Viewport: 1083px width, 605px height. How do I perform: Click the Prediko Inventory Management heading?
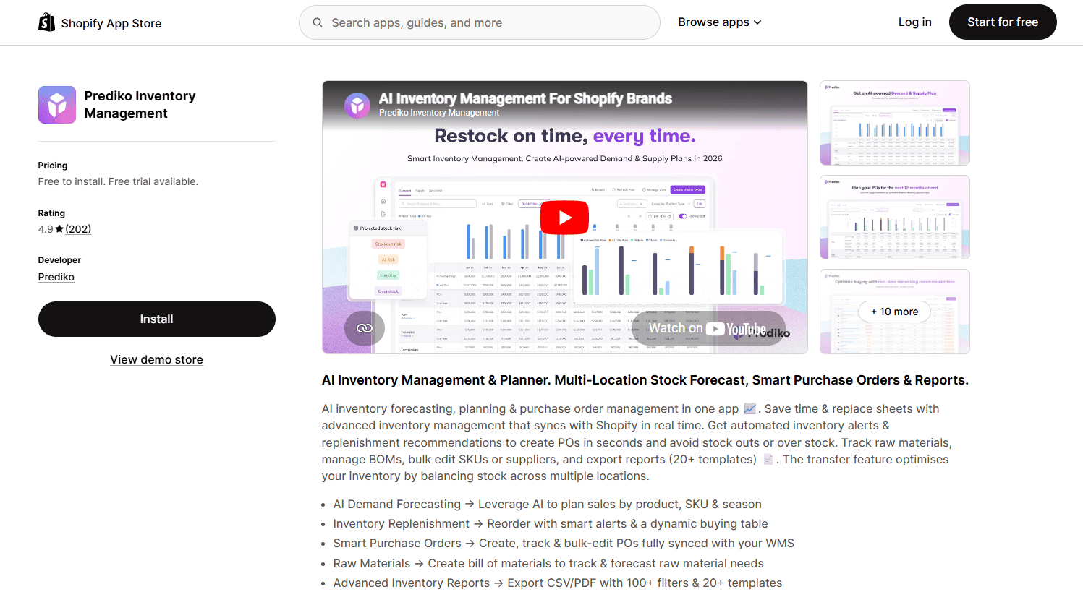(x=140, y=105)
